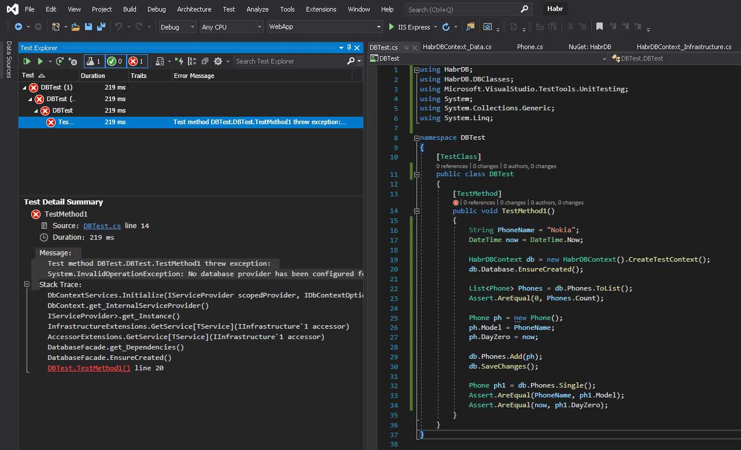Open the Extensions menu
Image resolution: width=741 pixels, height=450 pixels.
[321, 9]
